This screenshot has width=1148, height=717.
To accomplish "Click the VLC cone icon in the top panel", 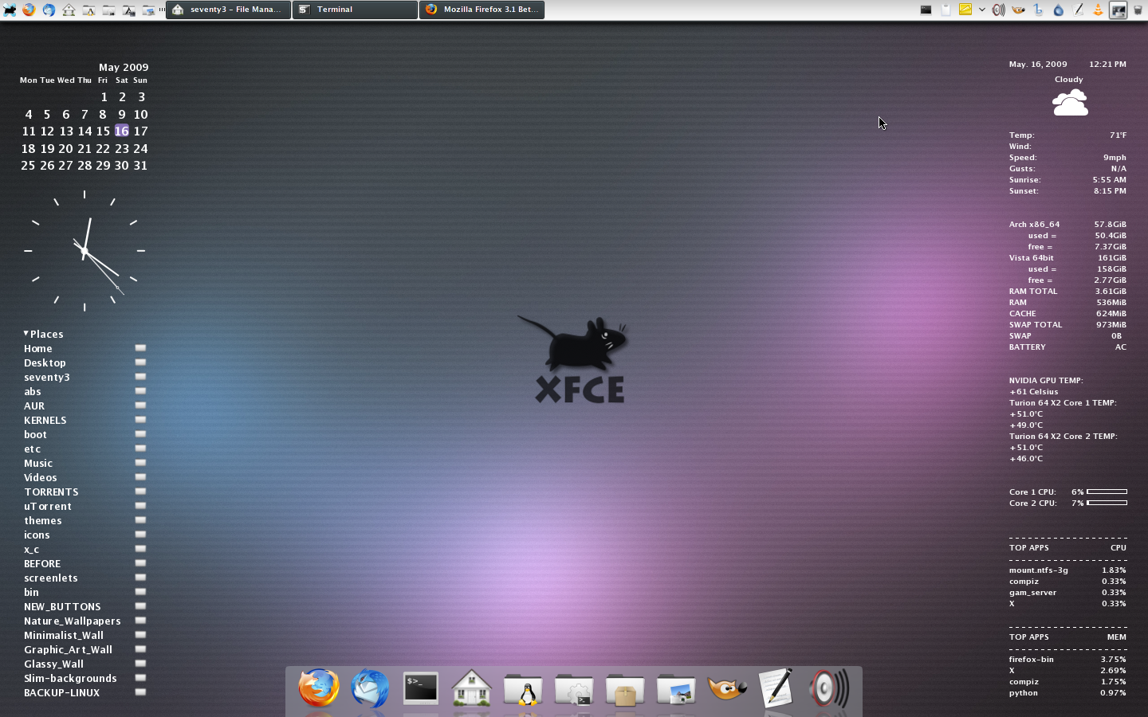I will point(1098,10).
